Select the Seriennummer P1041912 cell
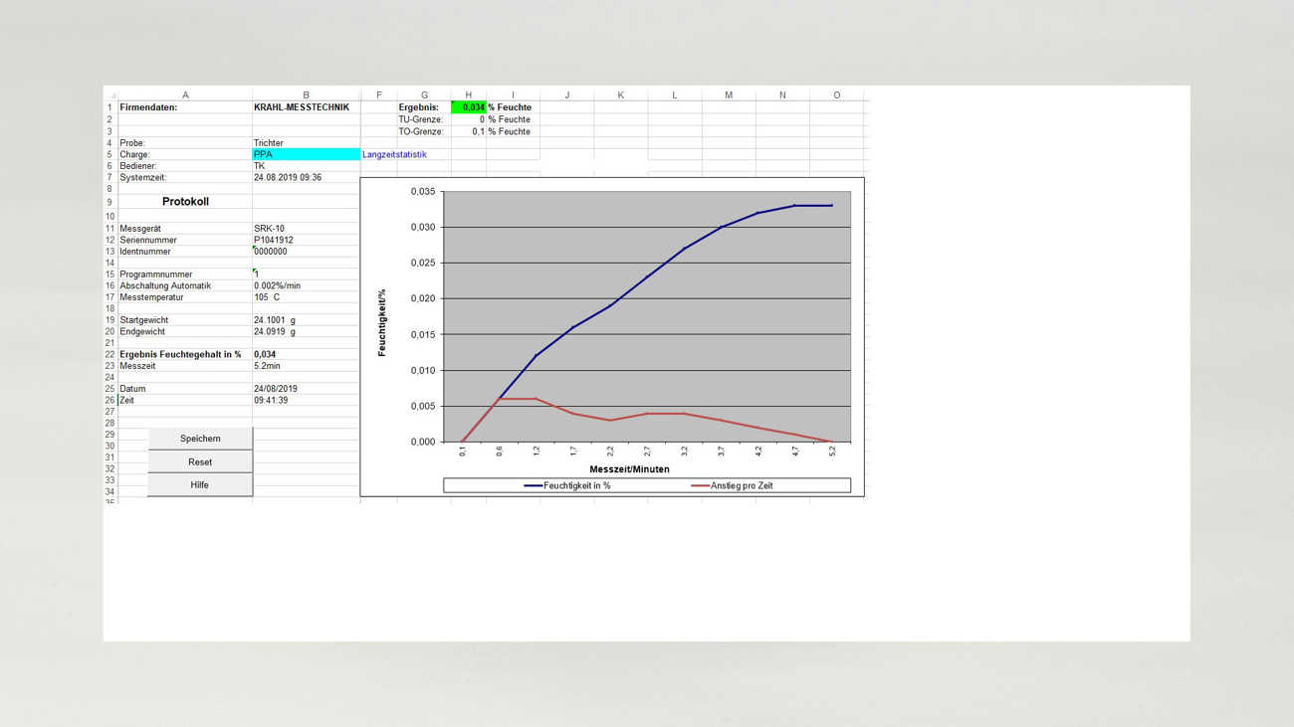Screen dimensions: 1294x727 pos(306,241)
